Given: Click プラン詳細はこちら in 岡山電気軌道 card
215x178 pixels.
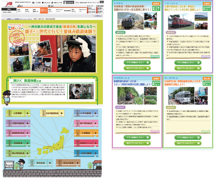Looking at the screenshot, I should pos(188,137).
